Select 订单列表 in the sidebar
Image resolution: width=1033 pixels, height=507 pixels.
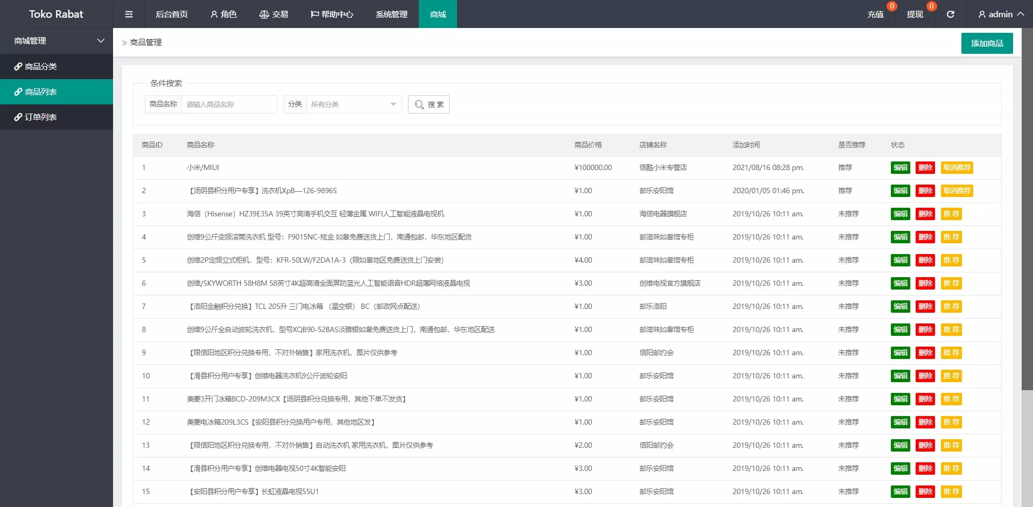pos(39,117)
